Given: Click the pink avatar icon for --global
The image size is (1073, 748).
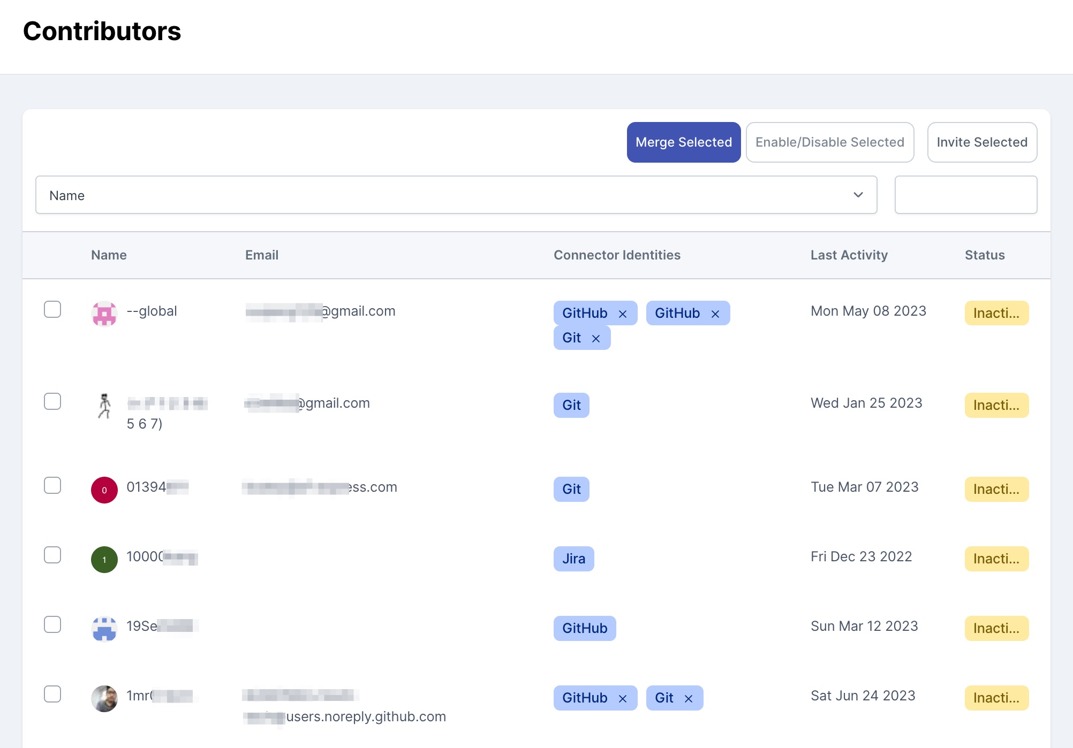Looking at the screenshot, I should pyautogui.click(x=104, y=314).
